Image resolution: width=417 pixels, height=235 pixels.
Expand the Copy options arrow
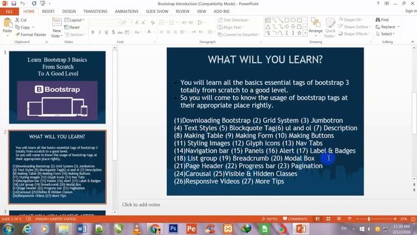tap(33, 27)
